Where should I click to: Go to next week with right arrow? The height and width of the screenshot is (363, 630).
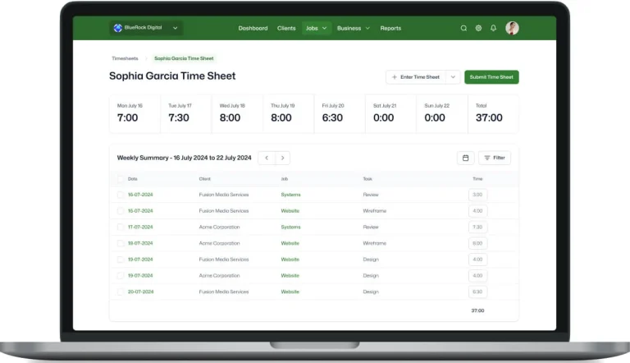click(x=282, y=158)
